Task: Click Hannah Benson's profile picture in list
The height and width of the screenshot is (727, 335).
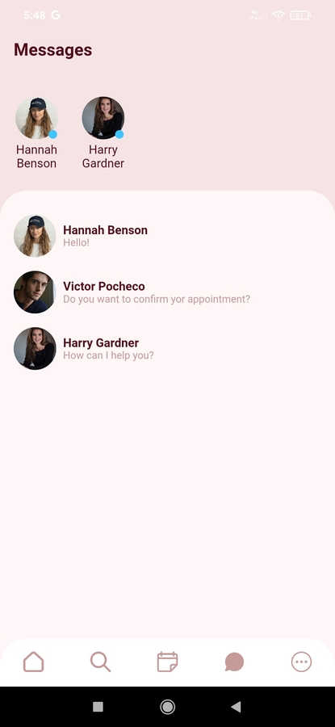Action: (35, 236)
